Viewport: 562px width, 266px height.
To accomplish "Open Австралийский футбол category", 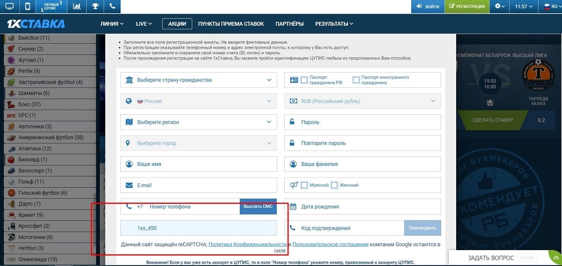I will (x=49, y=82).
